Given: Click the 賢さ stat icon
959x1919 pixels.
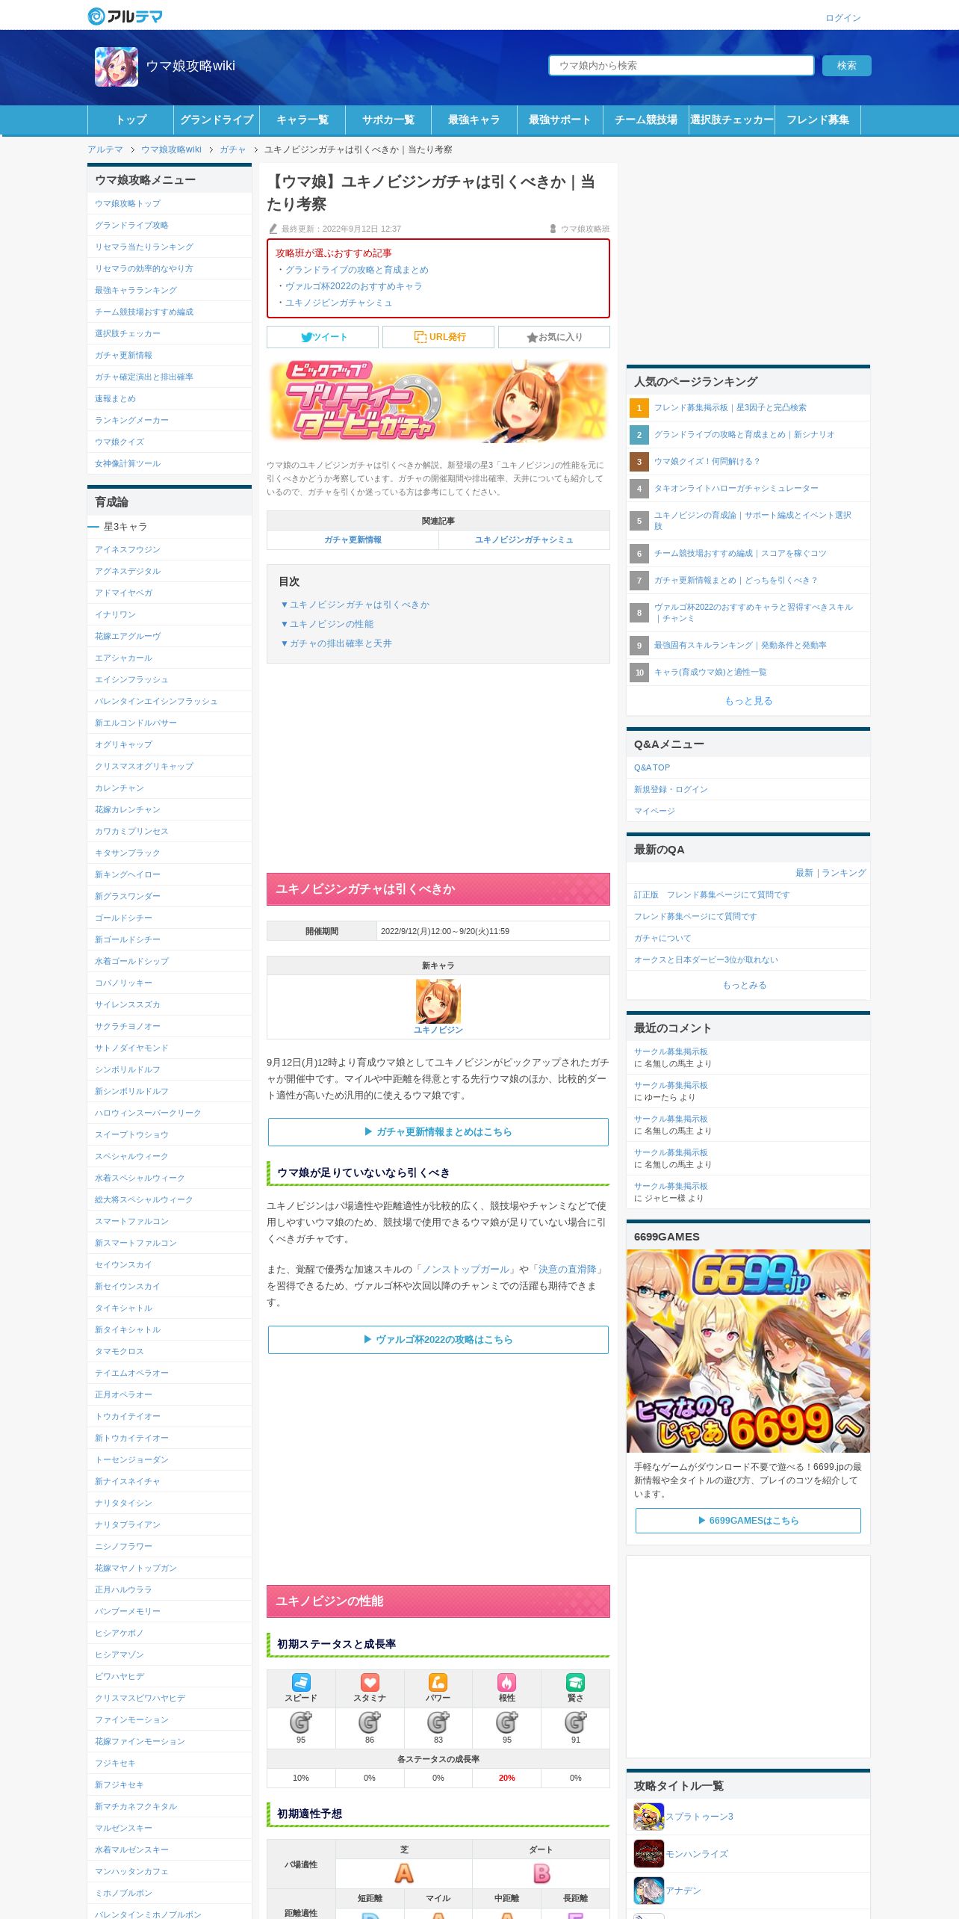Looking at the screenshot, I should coord(575,1682).
